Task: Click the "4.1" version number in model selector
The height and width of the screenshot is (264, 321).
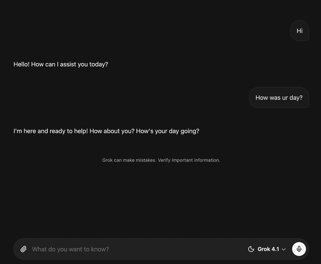Action: [x=275, y=249]
